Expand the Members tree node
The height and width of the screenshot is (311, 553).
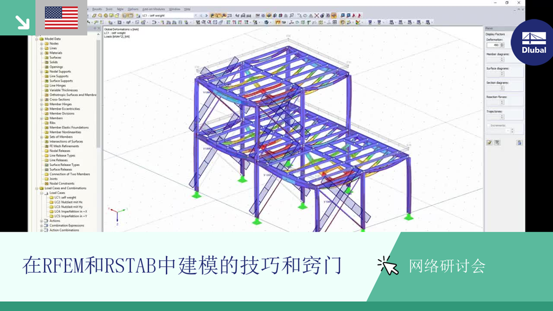coord(42,118)
